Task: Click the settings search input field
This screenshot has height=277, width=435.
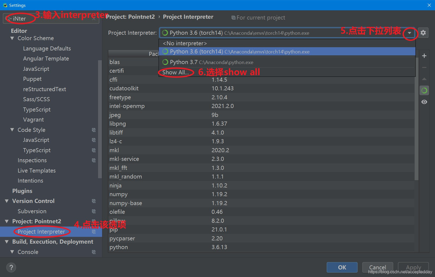Action: [x=51, y=19]
